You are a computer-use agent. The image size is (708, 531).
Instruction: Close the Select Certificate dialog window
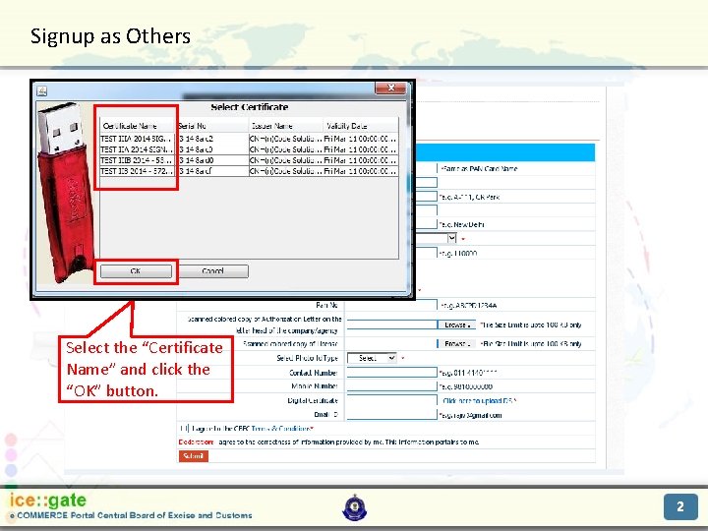(391, 88)
